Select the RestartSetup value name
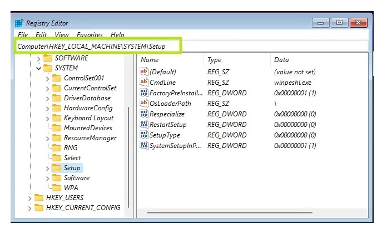382x235 pixels. [x=168, y=125]
